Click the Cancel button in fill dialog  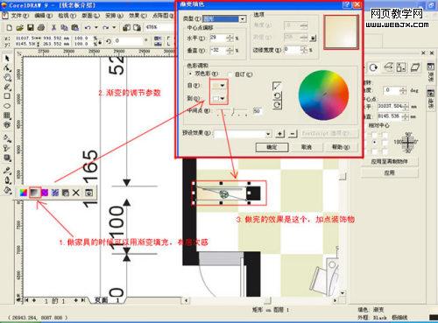coord(307,147)
